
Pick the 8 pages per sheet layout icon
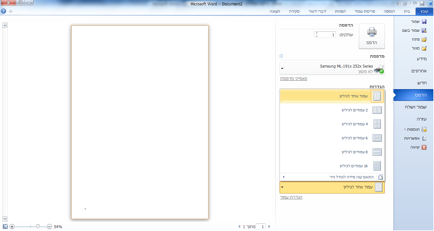[377, 152]
